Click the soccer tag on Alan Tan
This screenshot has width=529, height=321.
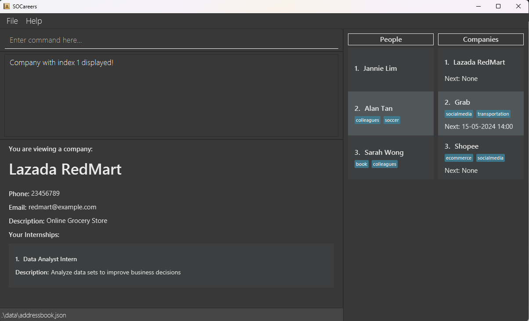392,120
